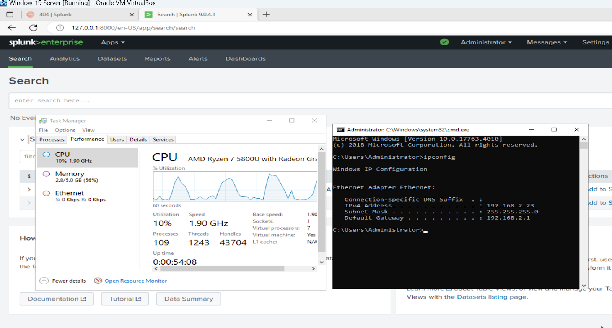This screenshot has height=328, width=612.
Task: Switch to Users tab in Task Manager
Action: point(117,140)
